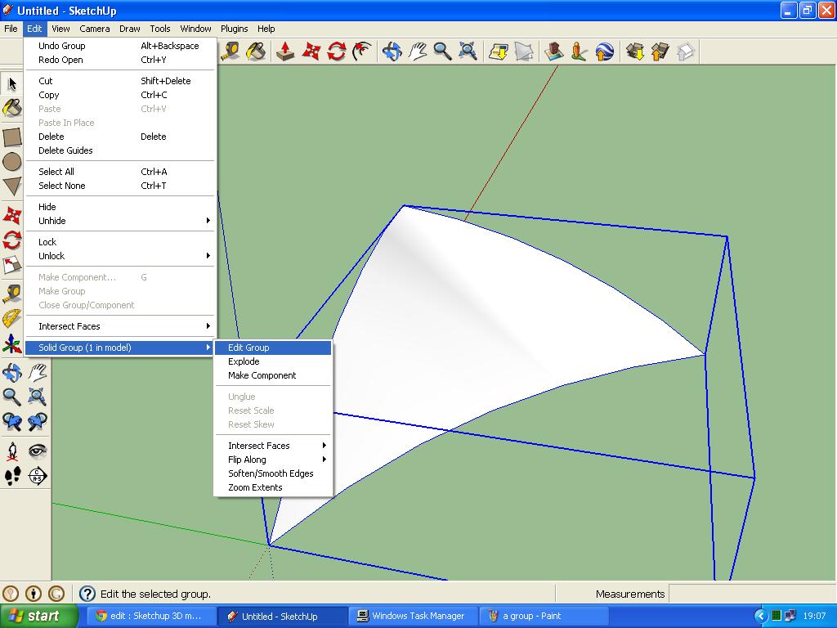
Task: Click the Measurements input box
Action: click(750, 594)
